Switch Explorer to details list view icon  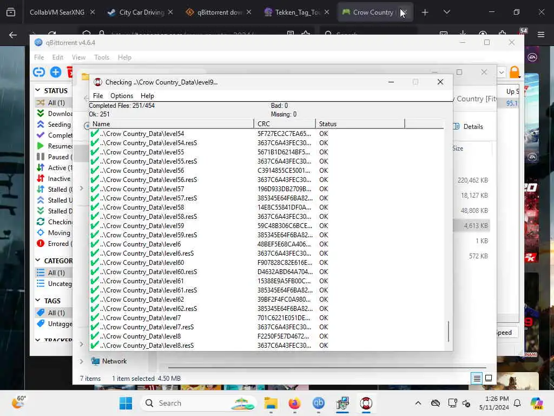477,379
